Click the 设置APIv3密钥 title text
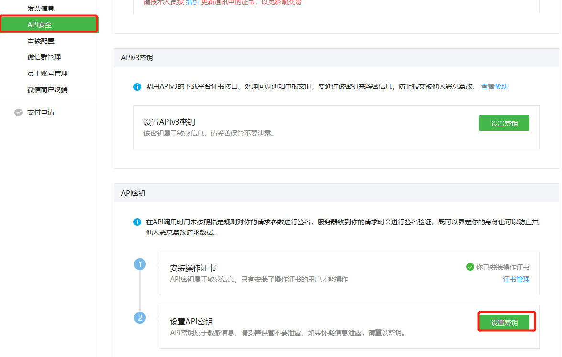562x357 pixels. pos(169,122)
